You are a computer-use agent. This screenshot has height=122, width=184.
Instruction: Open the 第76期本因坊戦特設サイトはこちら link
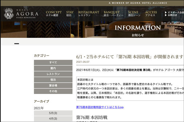[x=100, y=107]
